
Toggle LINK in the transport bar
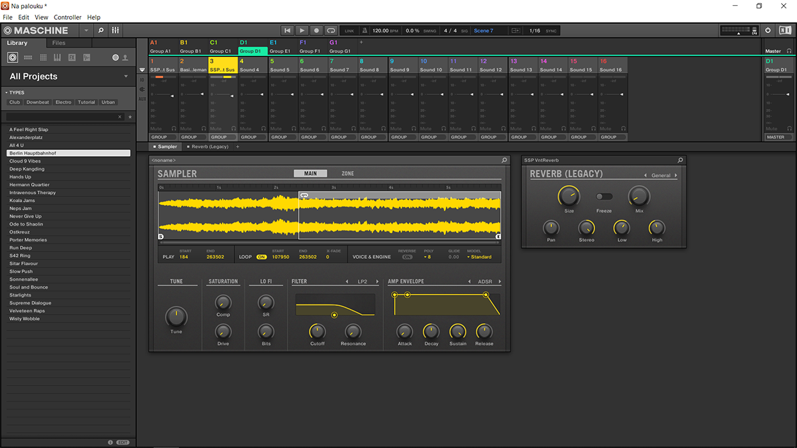(349, 31)
